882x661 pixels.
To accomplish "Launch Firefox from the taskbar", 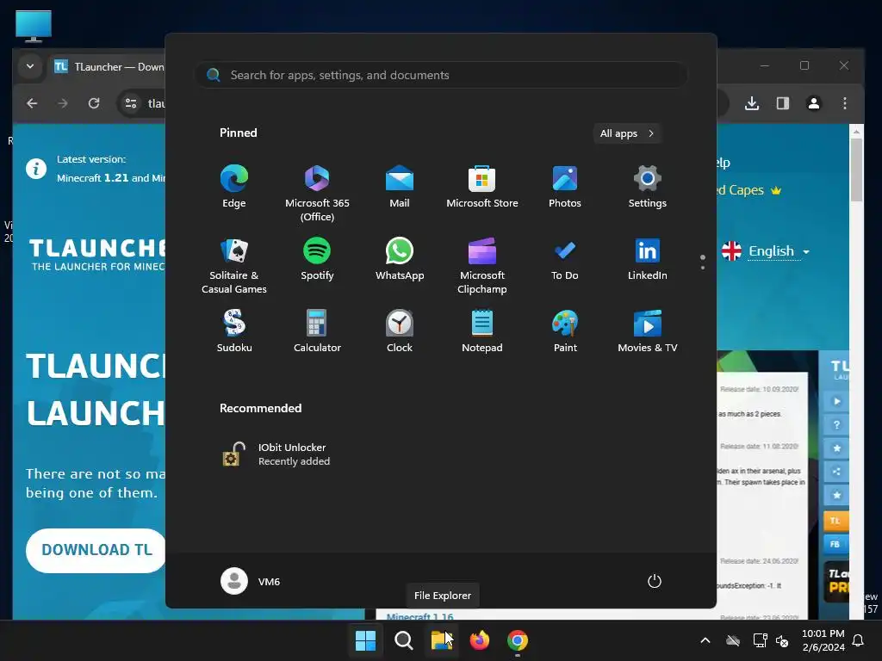I will pos(479,640).
